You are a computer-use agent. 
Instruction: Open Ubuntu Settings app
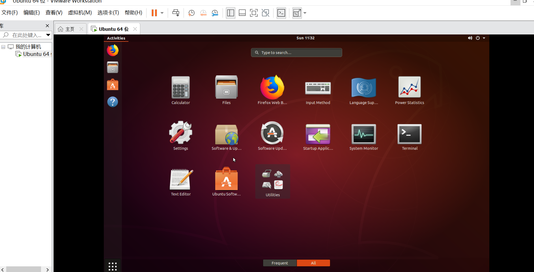tap(180, 136)
